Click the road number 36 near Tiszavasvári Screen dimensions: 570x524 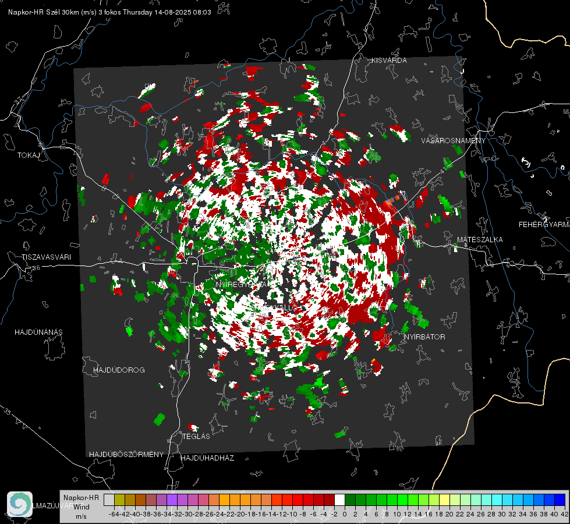coord(36,268)
